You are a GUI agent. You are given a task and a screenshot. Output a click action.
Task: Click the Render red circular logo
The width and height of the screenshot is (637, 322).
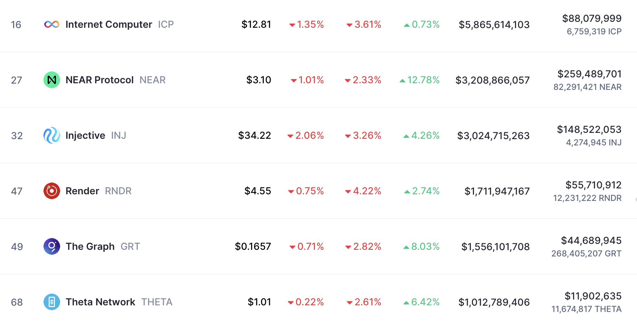tap(52, 191)
